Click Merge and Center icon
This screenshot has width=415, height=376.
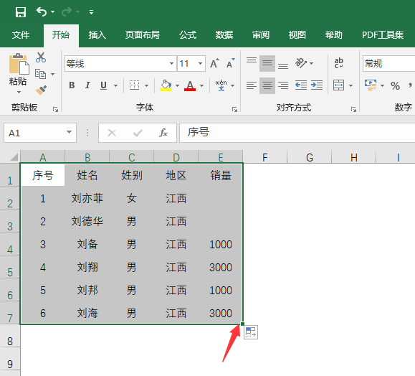(x=339, y=85)
